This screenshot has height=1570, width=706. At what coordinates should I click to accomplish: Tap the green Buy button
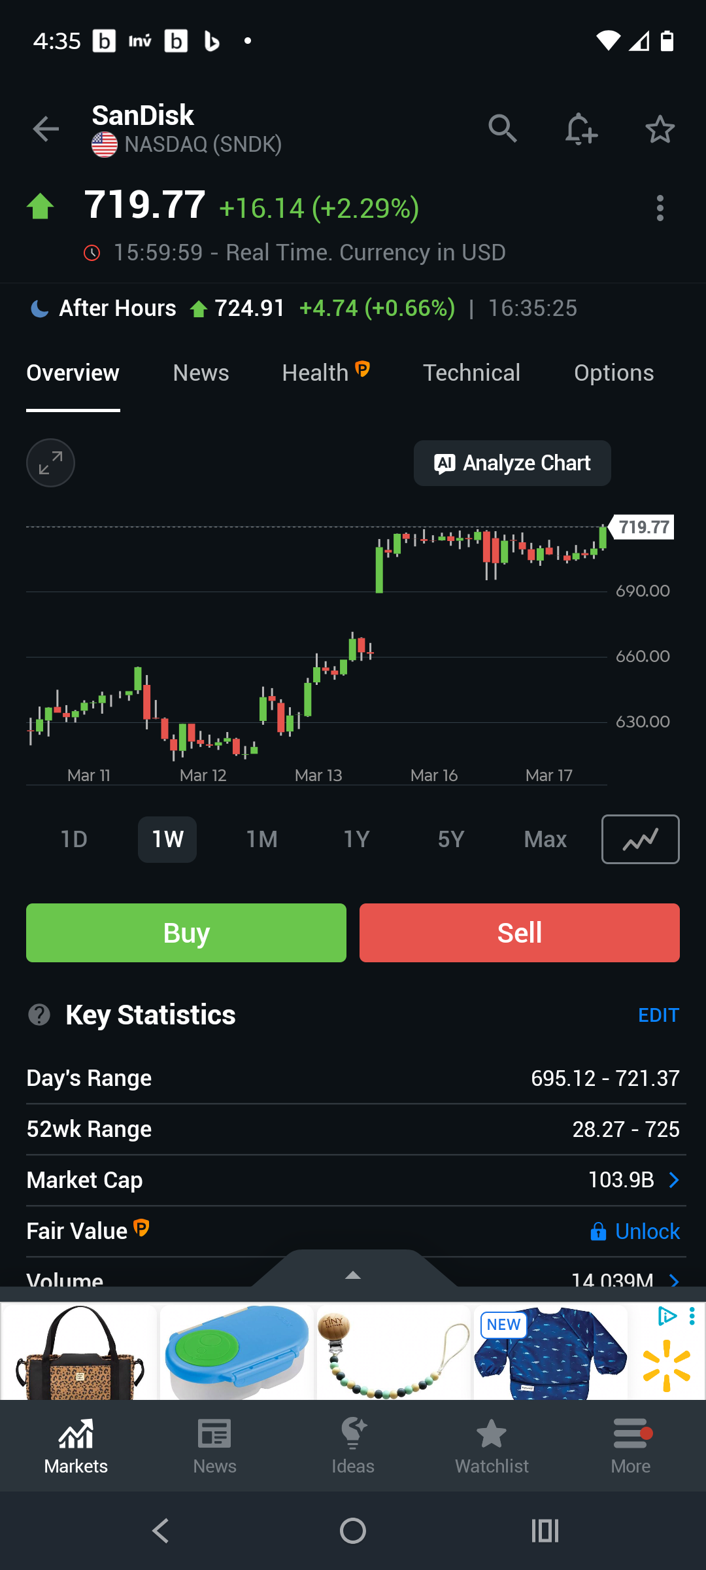pos(186,933)
